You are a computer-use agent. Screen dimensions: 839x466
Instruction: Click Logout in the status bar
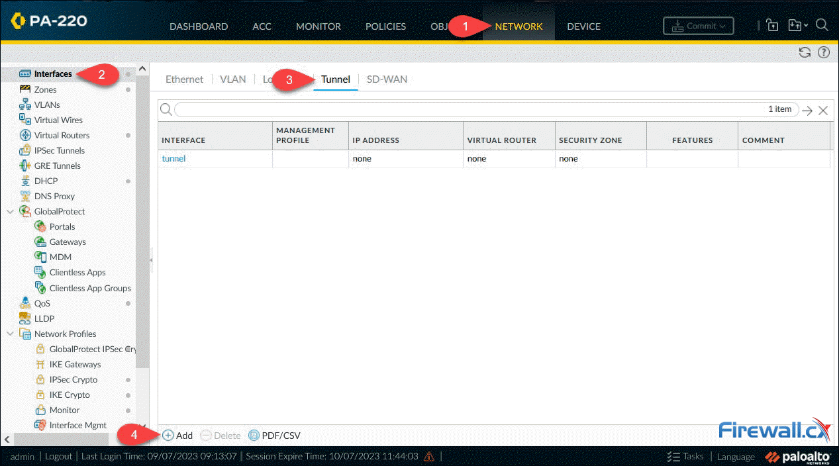pos(58,456)
